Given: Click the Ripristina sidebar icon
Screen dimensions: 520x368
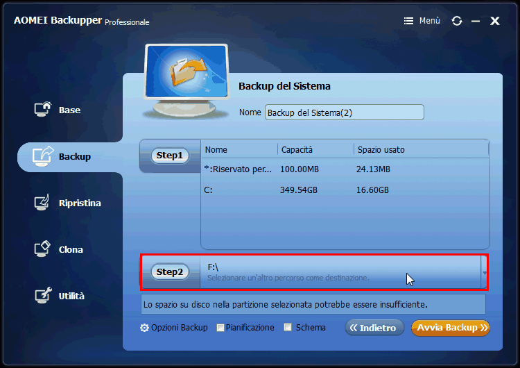Looking at the screenshot, I should pos(42,202).
